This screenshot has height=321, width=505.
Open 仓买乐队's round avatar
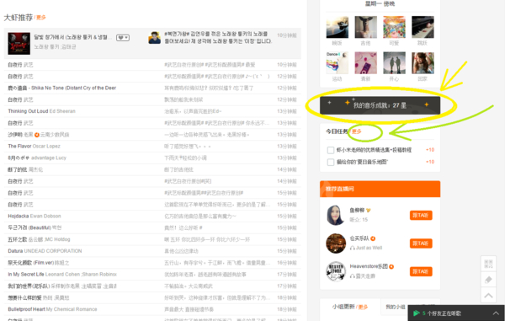[x=336, y=243]
